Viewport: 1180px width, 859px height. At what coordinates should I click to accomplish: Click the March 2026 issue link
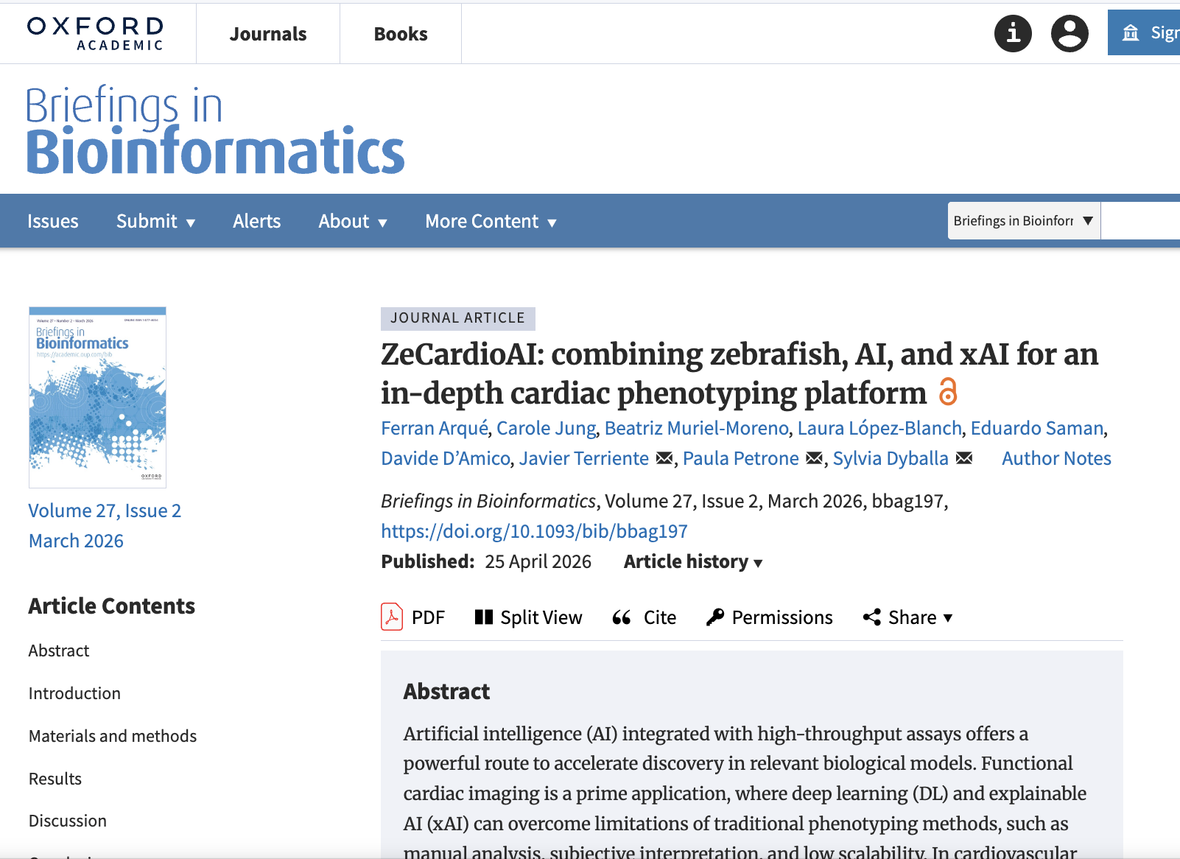tap(76, 541)
